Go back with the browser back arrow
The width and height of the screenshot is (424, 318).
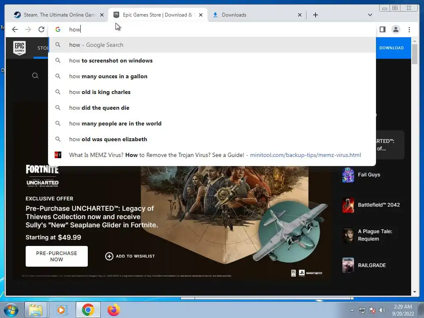[x=15, y=29]
